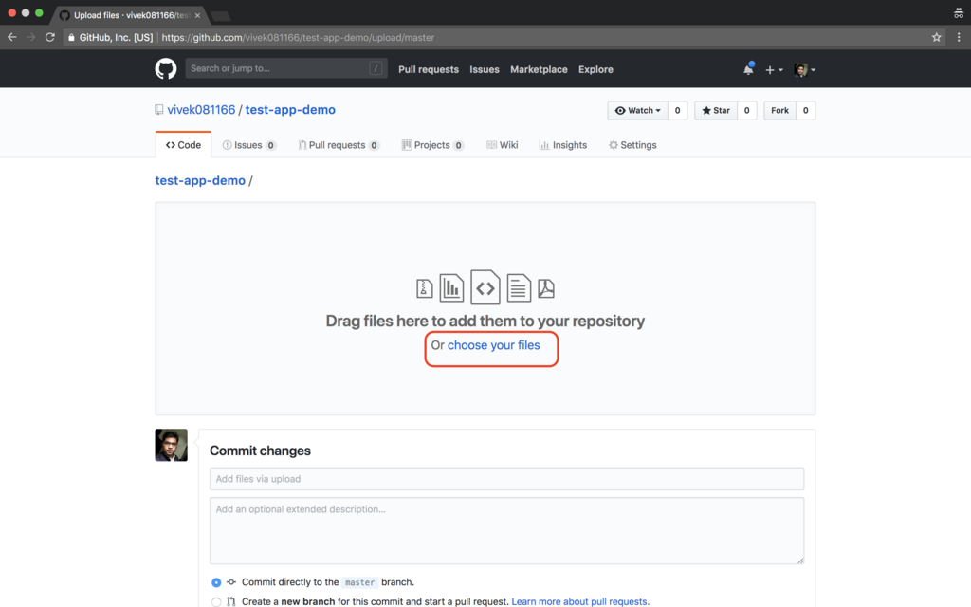Click the secure lock icon in address bar
The width and height of the screenshot is (971, 607).
[x=71, y=38]
